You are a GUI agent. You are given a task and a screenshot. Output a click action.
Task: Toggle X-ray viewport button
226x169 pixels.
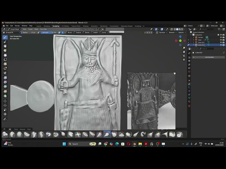pos(172,29)
